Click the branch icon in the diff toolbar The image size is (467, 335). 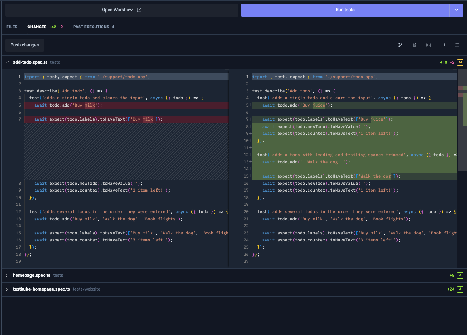[x=400, y=45]
